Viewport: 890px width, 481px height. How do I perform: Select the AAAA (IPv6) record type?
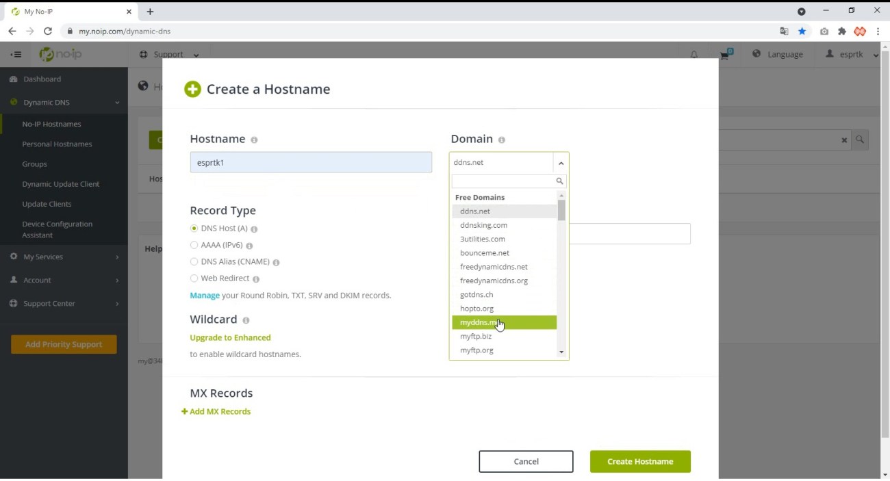pos(194,245)
